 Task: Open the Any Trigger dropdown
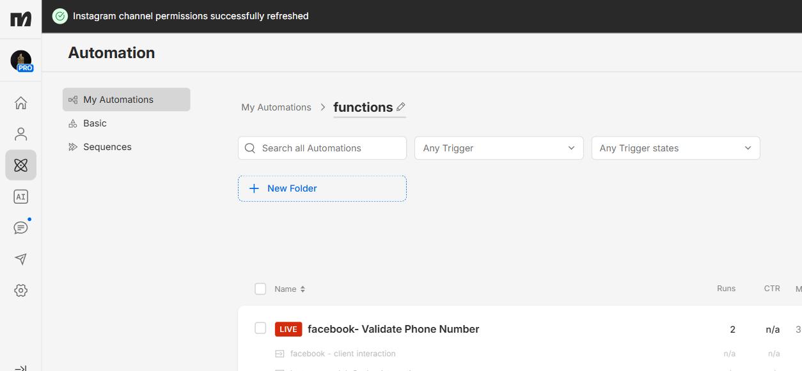click(499, 148)
